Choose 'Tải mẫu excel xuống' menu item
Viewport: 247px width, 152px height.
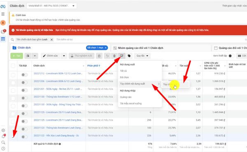coord(131,103)
